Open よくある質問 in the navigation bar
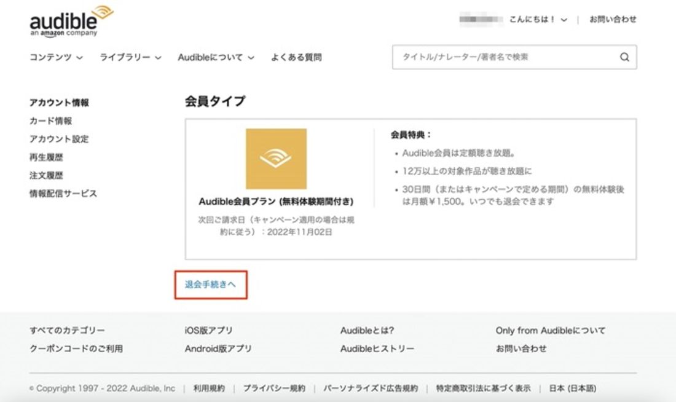The image size is (676, 402). (x=296, y=57)
